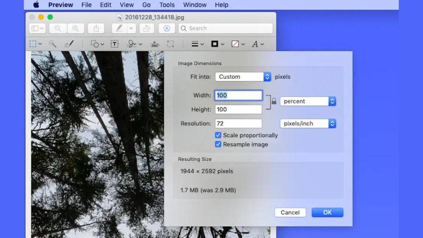Open the Window menu
This screenshot has width=423, height=238.
(195, 5)
